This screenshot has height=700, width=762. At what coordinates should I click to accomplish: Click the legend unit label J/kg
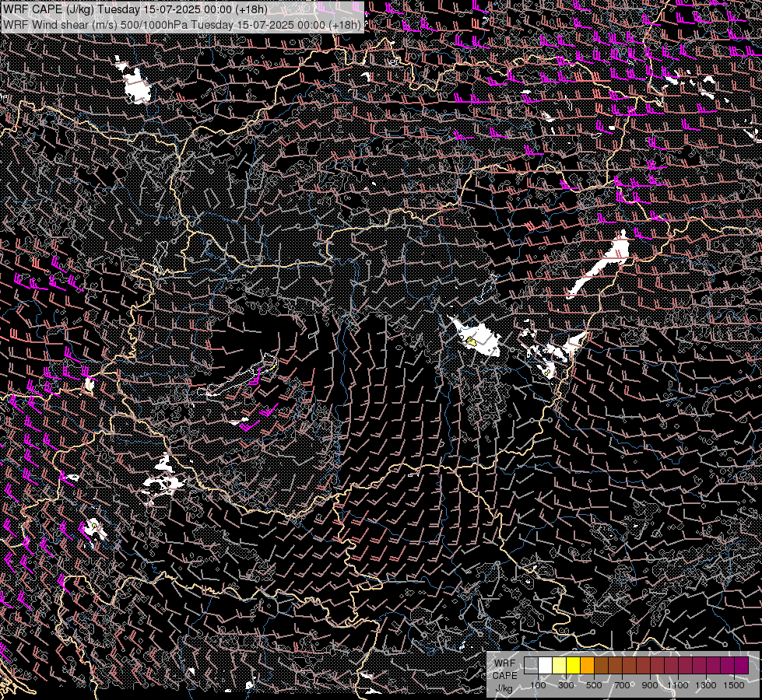(x=504, y=688)
